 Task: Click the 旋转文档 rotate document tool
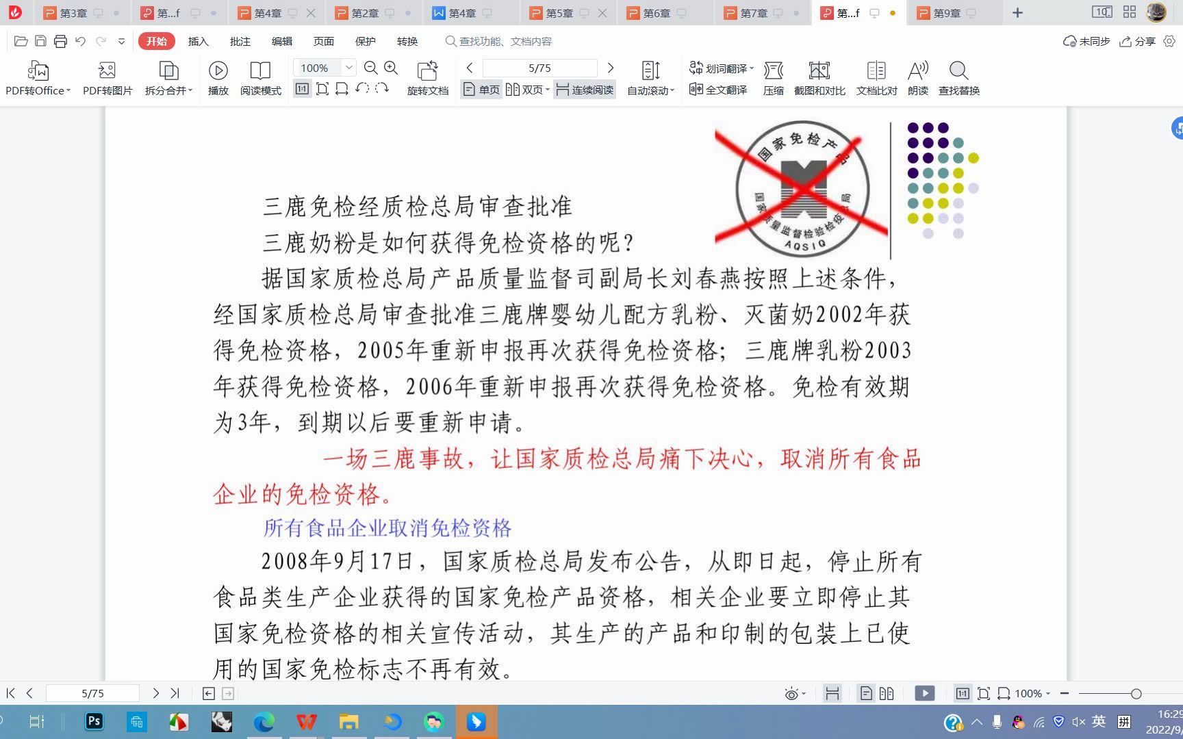pyautogui.click(x=427, y=78)
